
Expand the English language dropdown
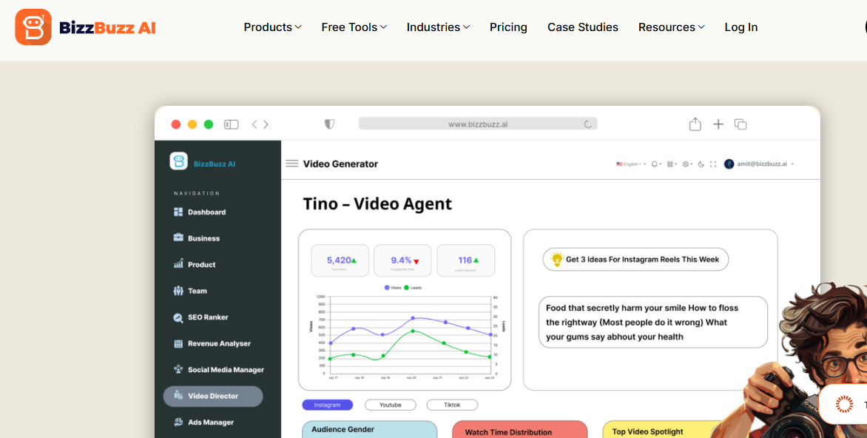point(630,164)
